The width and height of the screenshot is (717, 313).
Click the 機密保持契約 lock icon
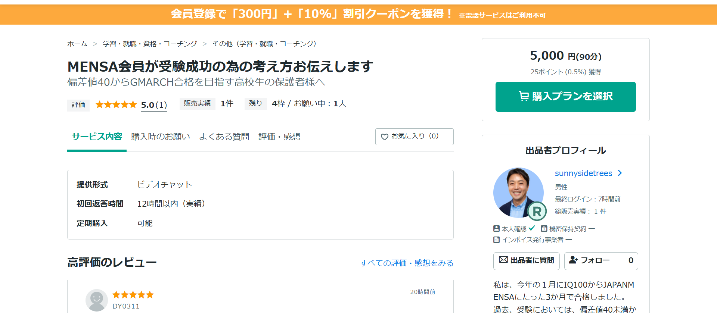(544, 228)
